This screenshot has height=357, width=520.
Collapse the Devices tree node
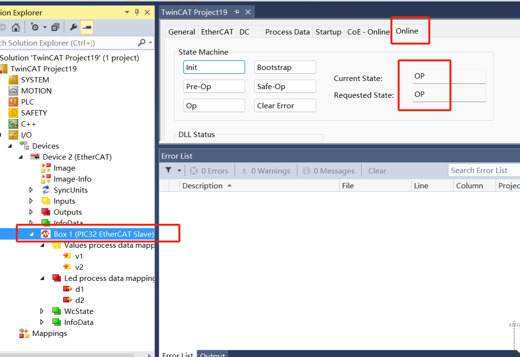[10, 146]
